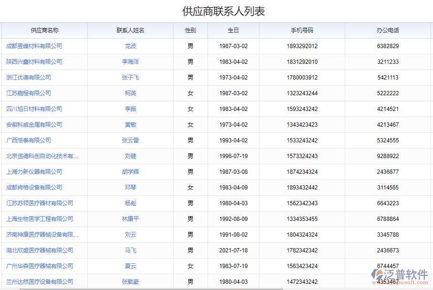Open 成都昱峰材料有限公司 supplier link
The image size is (433, 290).
coord(33,46)
